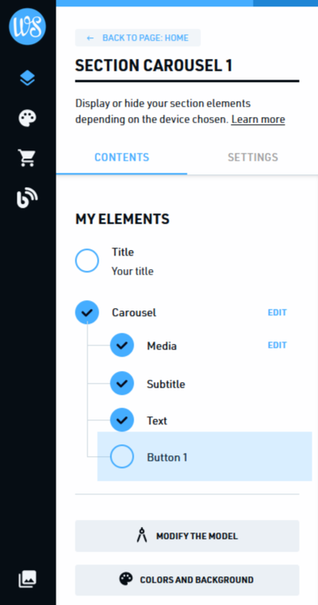Toggle off the Text element checkbox
318x605 pixels.
click(122, 420)
